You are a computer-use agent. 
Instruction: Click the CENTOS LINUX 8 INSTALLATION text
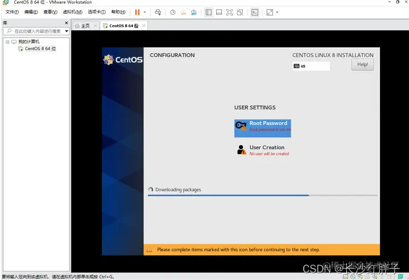click(x=333, y=55)
